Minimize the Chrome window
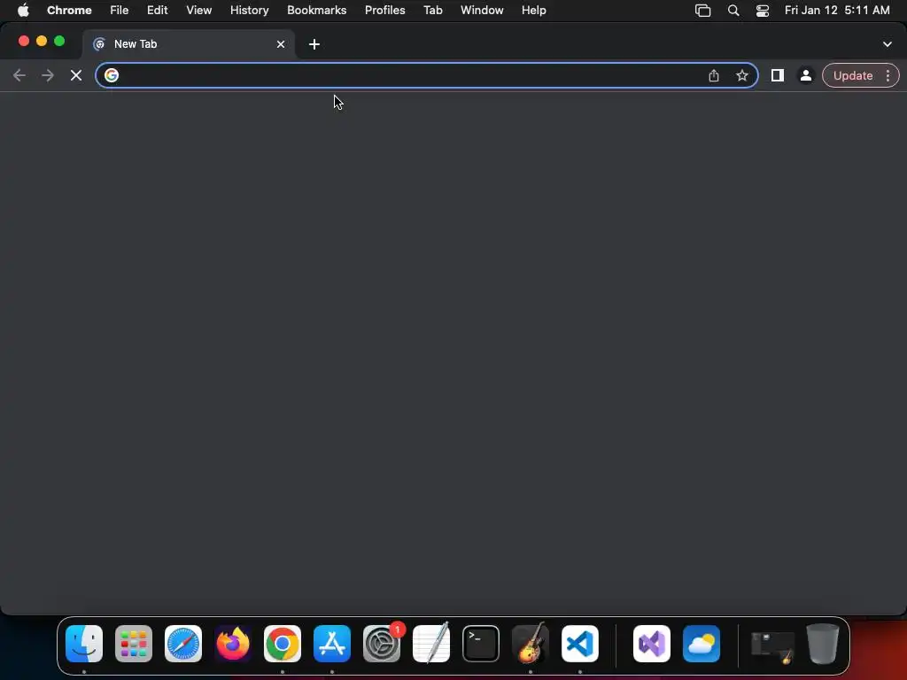907x680 pixels. 42,41
